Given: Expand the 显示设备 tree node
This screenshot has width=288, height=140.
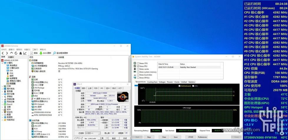Looking at the screenshot, I should click(x=2, y=94).
